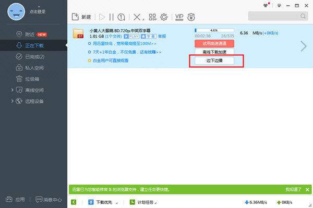Open settings gear icon in toolbar
Image resolution: width=313 pixels, height=208 pixels.
point(164,17)
